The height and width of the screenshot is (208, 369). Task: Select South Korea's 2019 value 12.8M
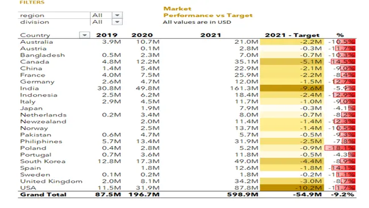coord(110,161)
